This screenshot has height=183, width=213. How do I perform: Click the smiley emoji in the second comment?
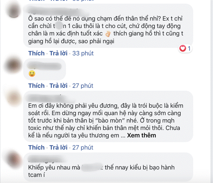pyautogui.click(x=32, y=73)
